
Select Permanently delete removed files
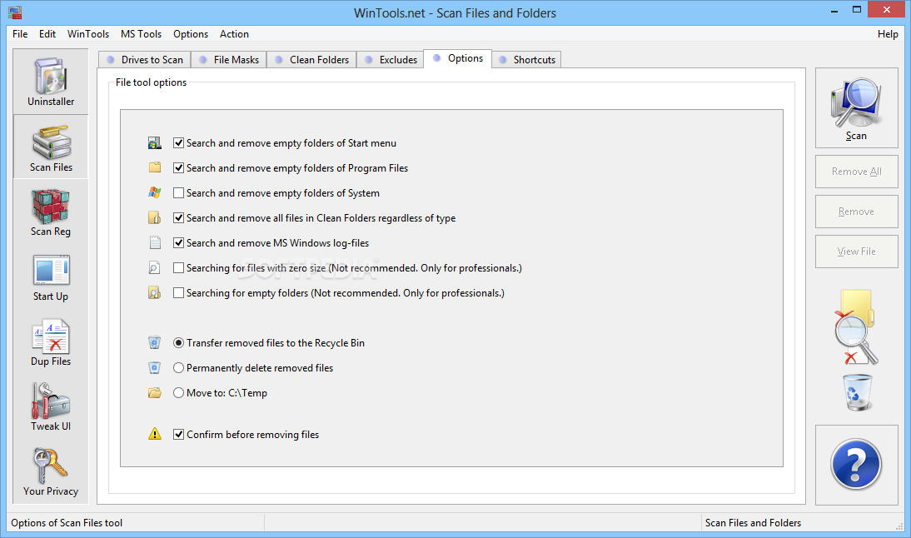178,368
